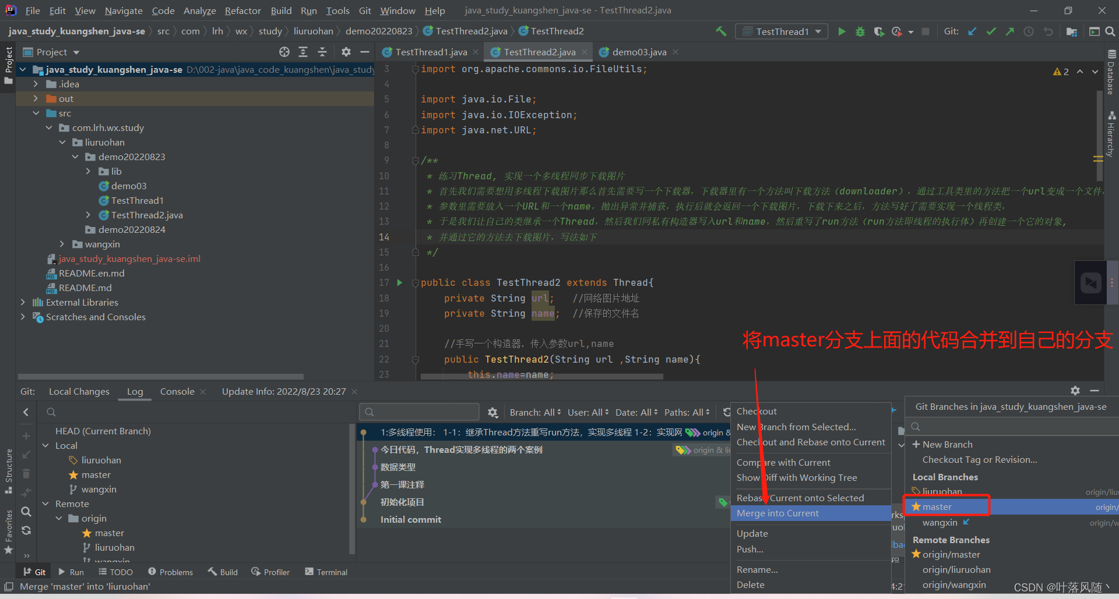Select origin/liuruohan remote branch
Screen dimensions: 1119x599
(x=956, y=569)
